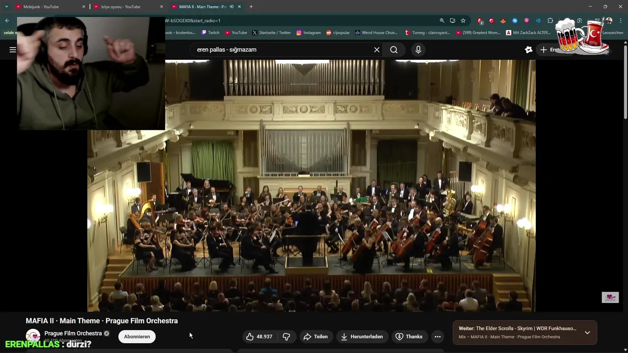
Task: Click the channel watermark in video corner
Action: coord(610,297)
